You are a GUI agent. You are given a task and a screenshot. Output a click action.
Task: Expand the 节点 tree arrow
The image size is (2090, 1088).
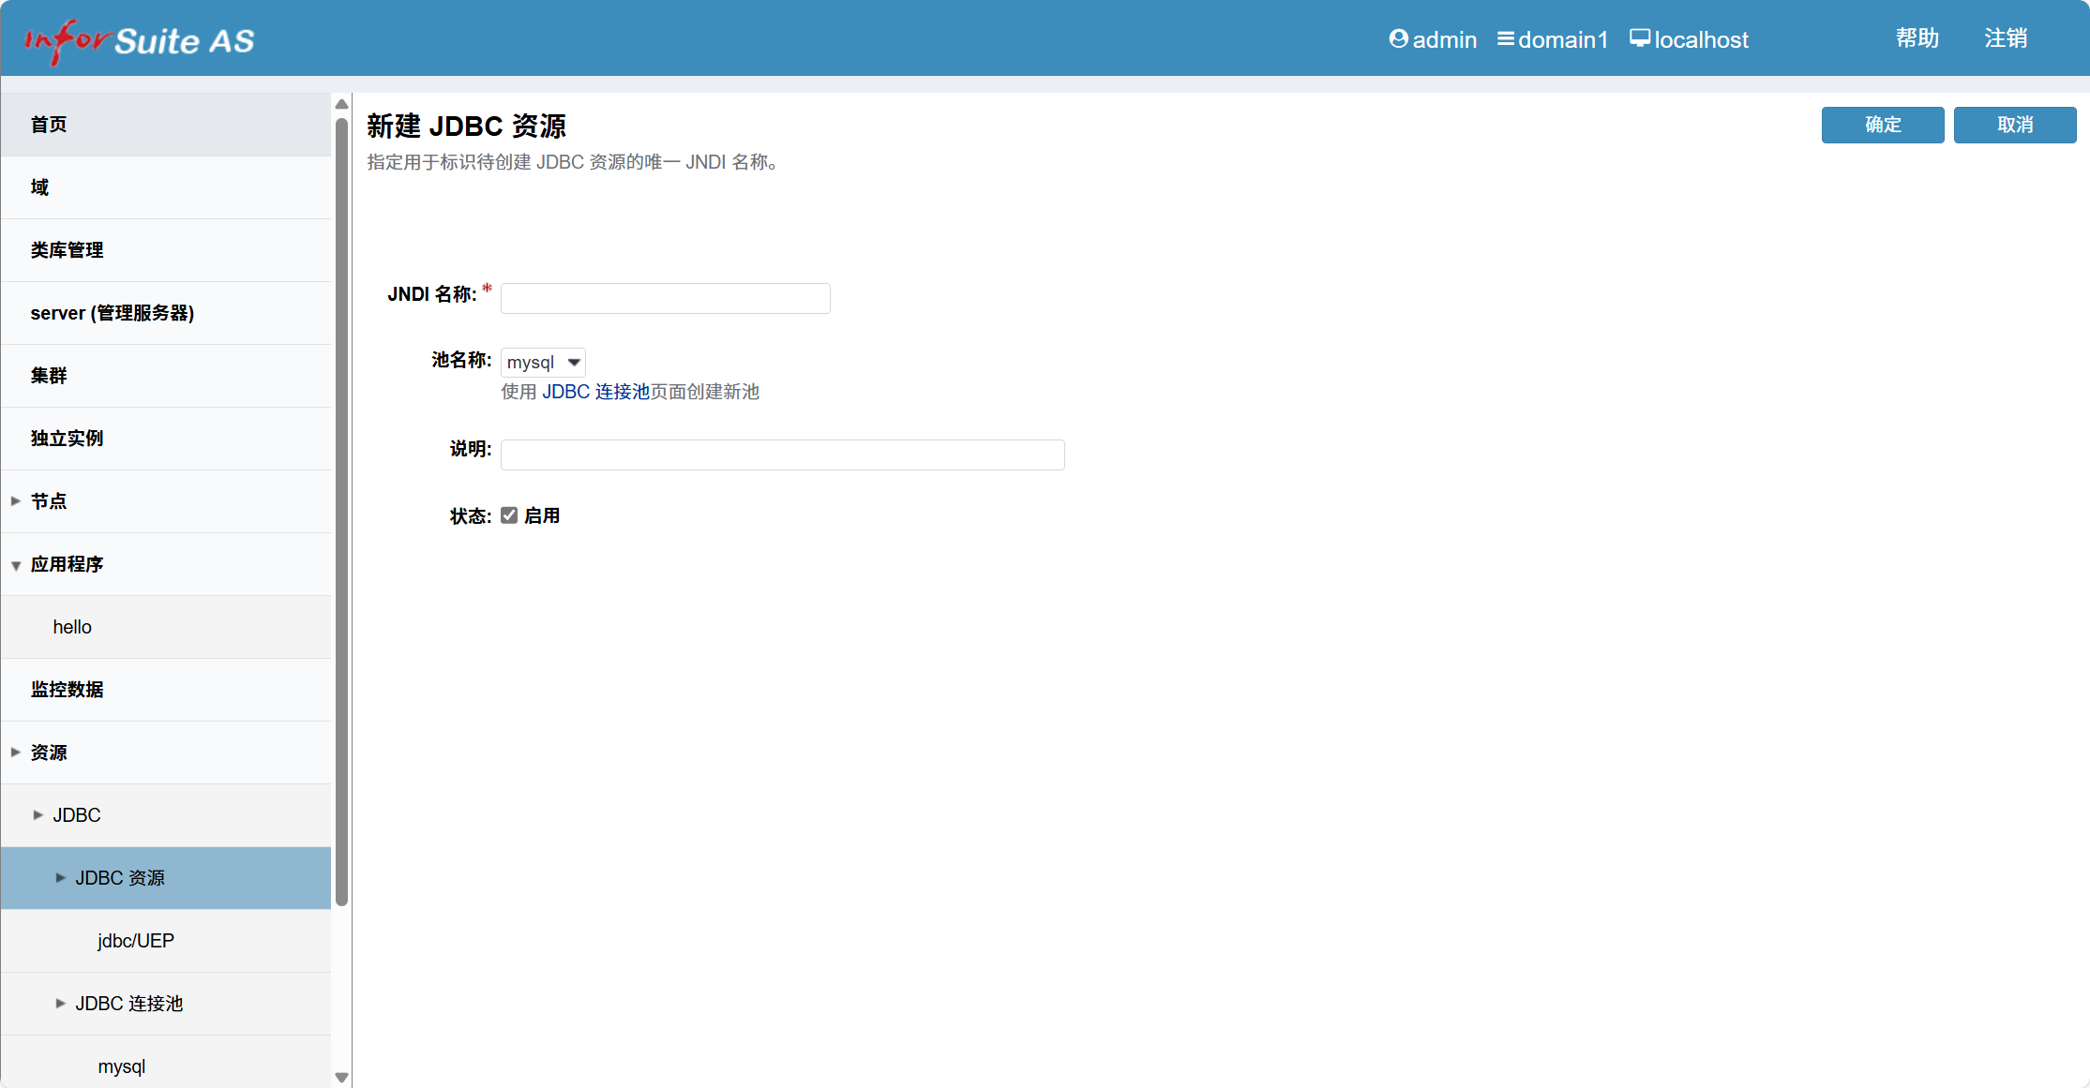[x=16, y=501]
